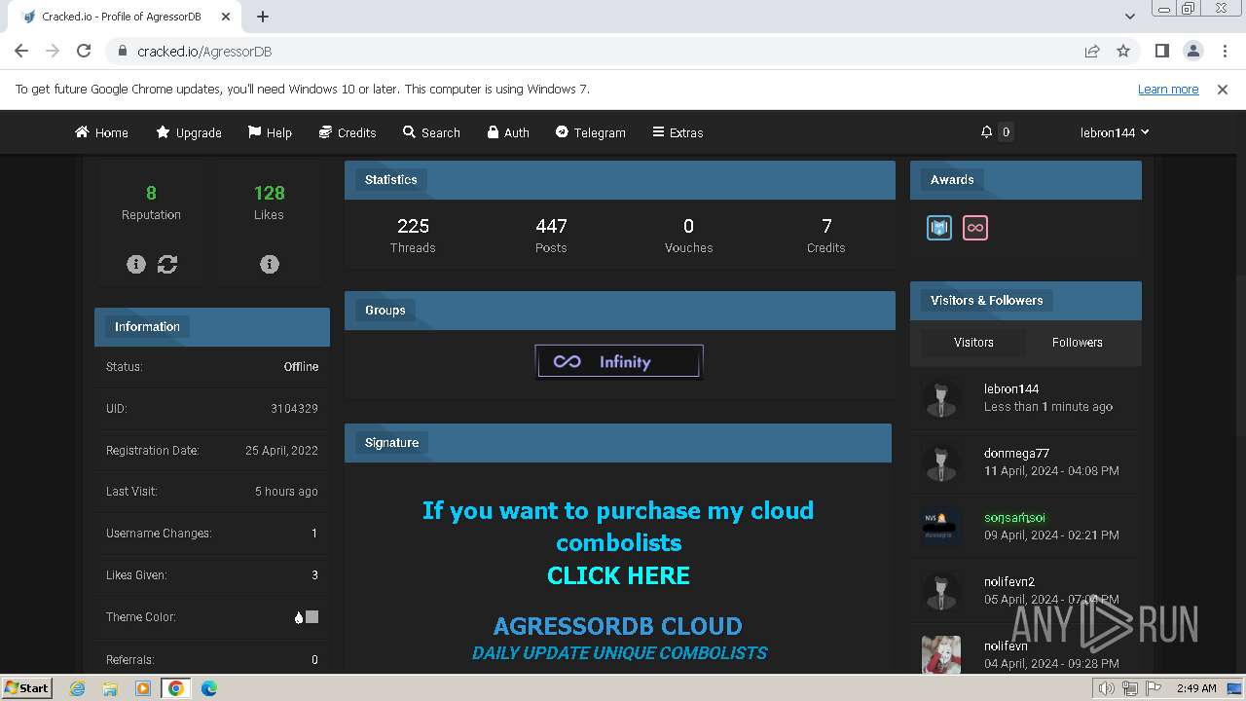Click the padlock site info icon
The width and height of the screenshot is (1246, 701).
tap(123, 52)
